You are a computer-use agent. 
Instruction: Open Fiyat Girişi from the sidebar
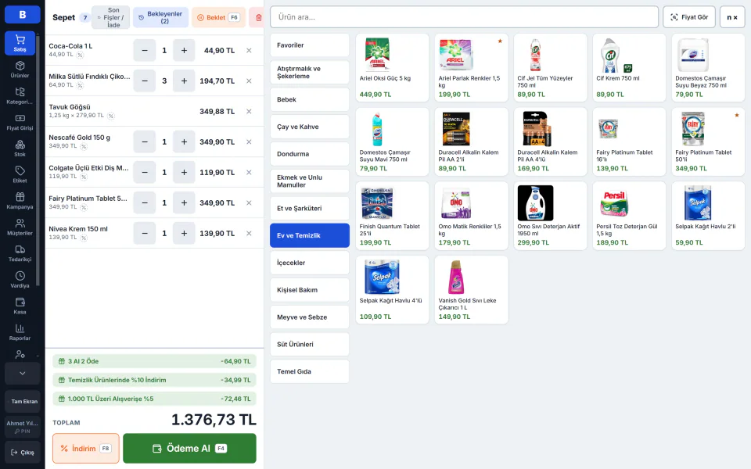[x=20, y=122]
